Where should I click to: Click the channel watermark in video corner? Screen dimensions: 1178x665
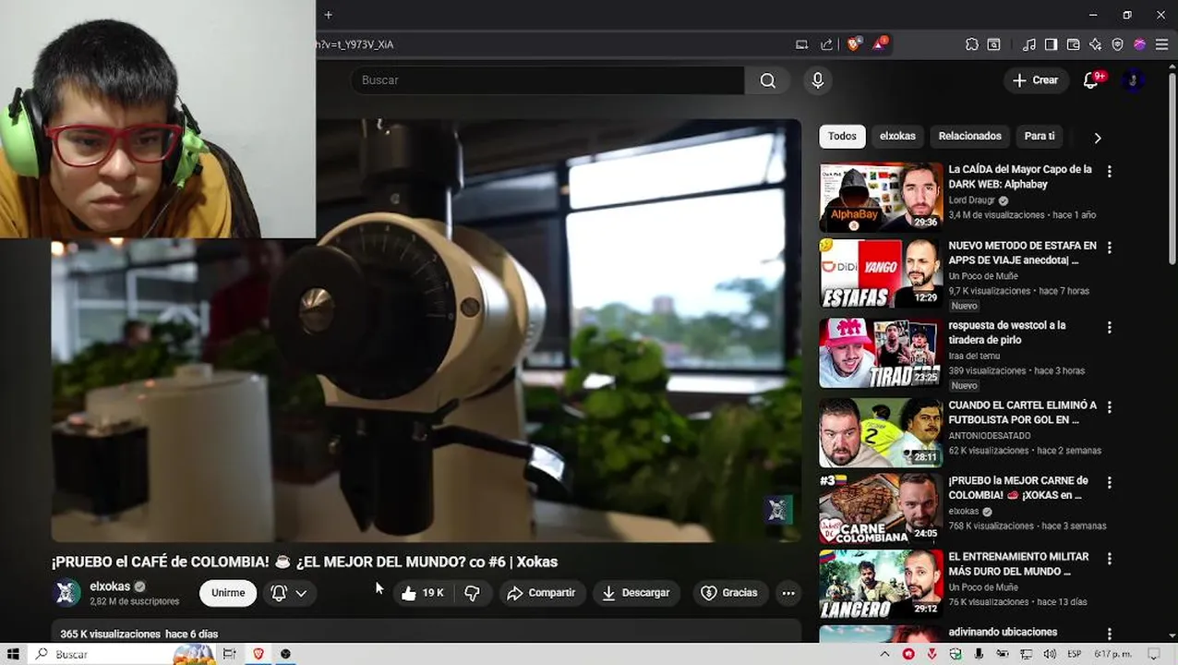pos(777,510)
